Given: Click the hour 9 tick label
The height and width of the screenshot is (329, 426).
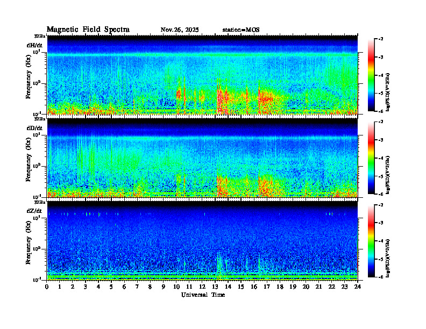Looking at the screenshot, I should click(164, 287).
